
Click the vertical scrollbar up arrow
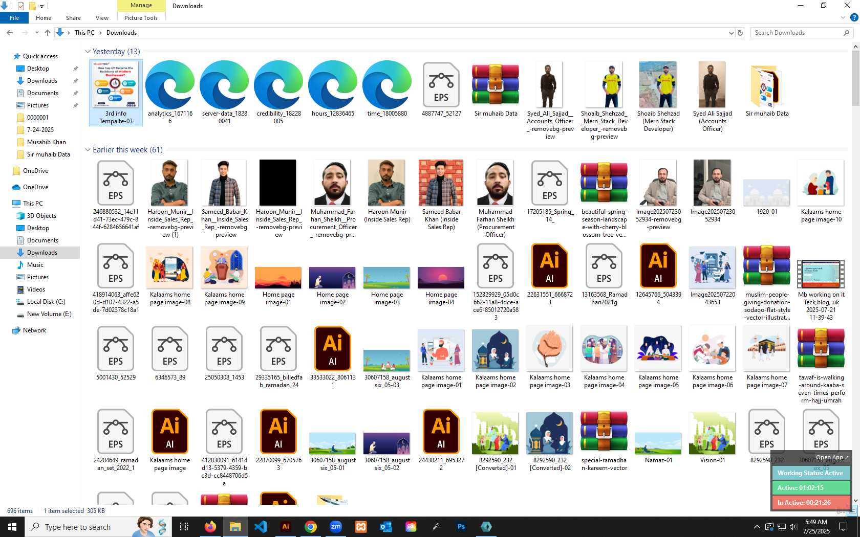pyautogui.click(x=855, y=47)
